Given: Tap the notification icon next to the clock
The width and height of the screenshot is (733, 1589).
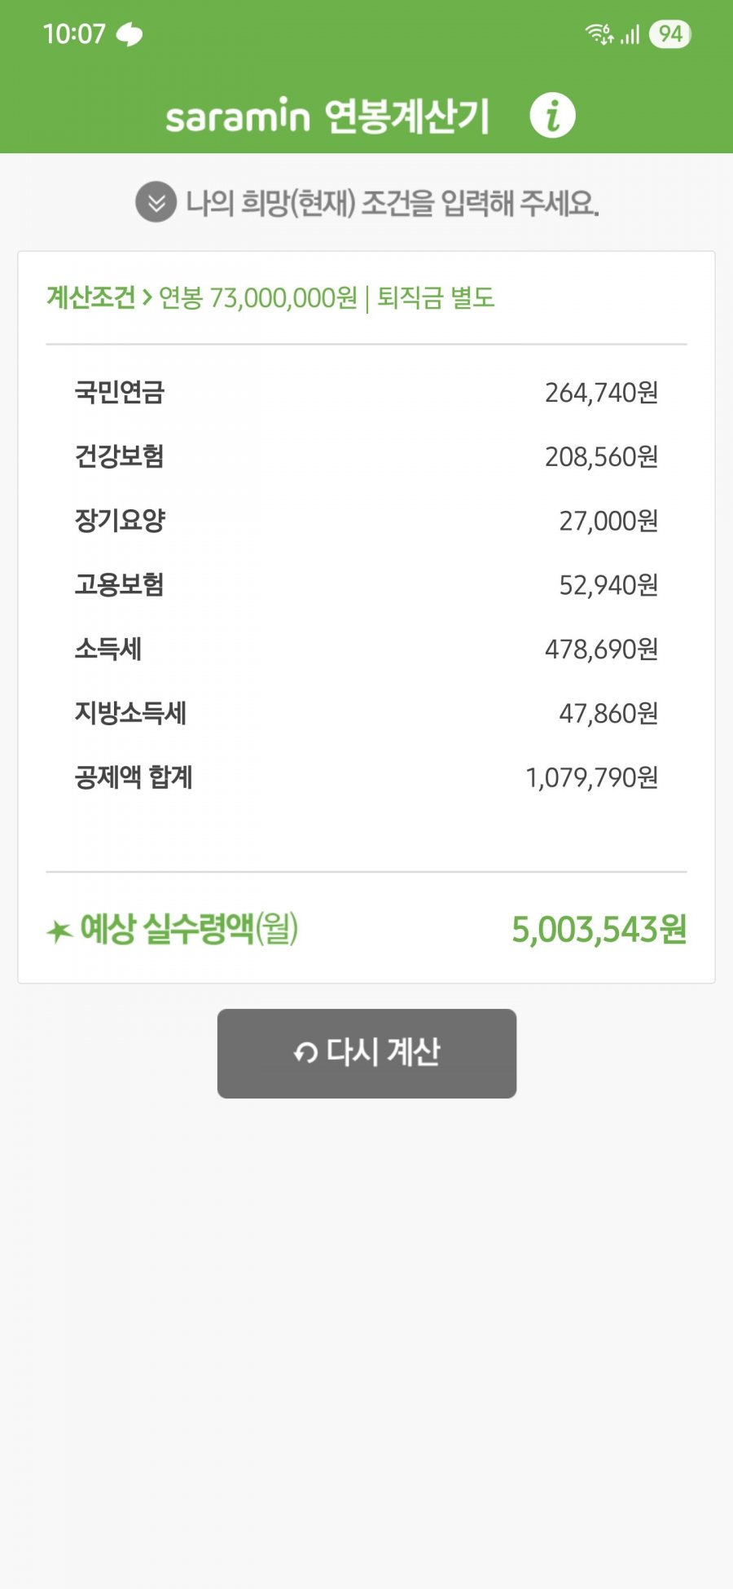Looking at the screenshot, I should point(129,34).
